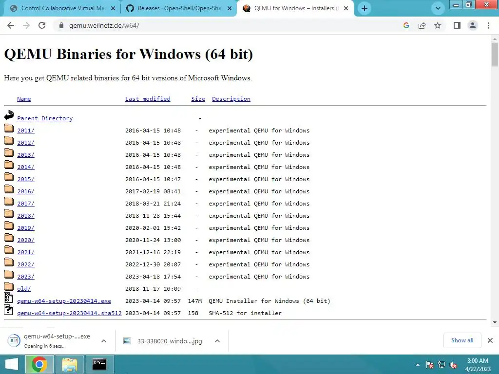Open the 2014/ folder link
This screenshot has height=374, width=499.
(x=26, y=167)
